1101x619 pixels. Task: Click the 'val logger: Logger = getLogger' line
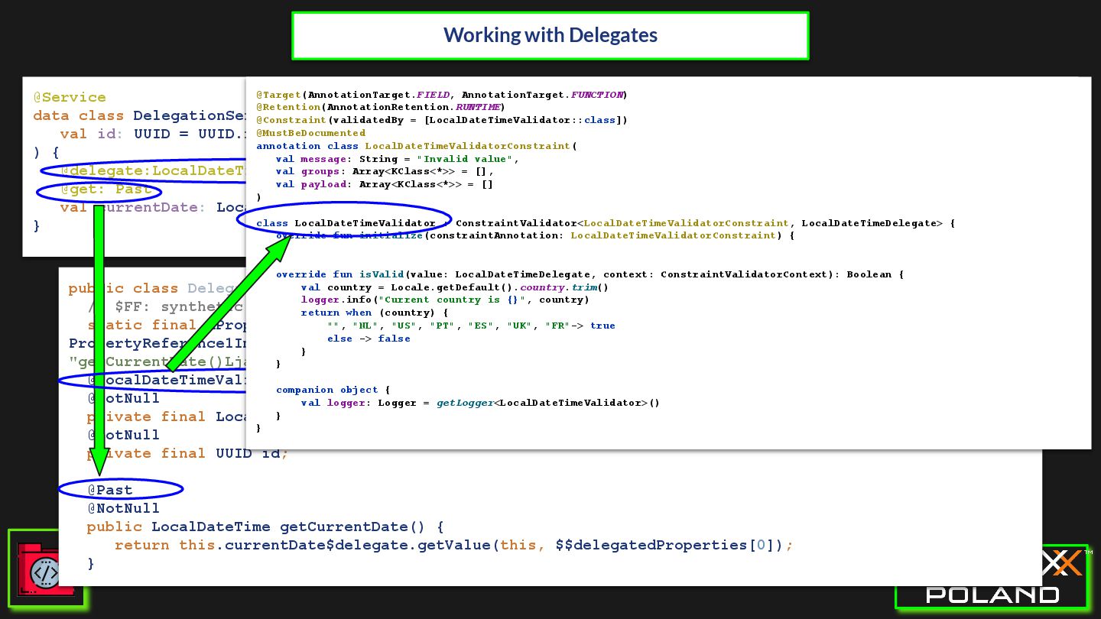click(x=480, y=403)
